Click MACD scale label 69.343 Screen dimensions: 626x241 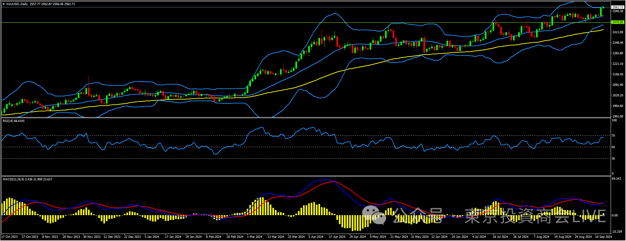pos(616,179)
